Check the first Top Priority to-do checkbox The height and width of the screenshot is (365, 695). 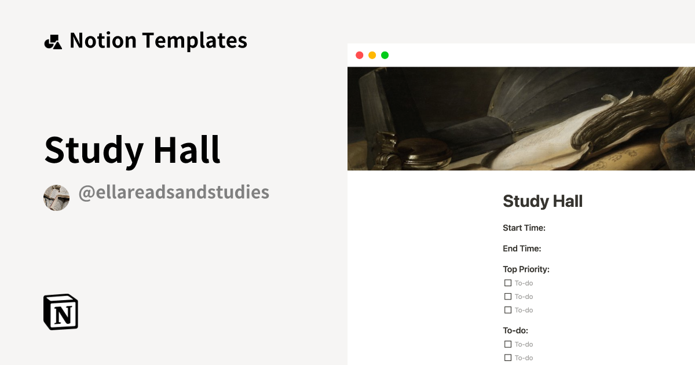pos(507,283)
